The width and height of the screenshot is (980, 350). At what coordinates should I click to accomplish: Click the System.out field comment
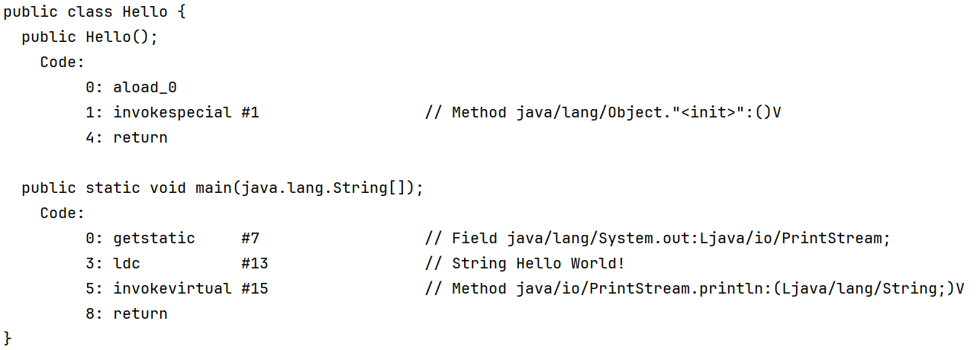[657, 238]
